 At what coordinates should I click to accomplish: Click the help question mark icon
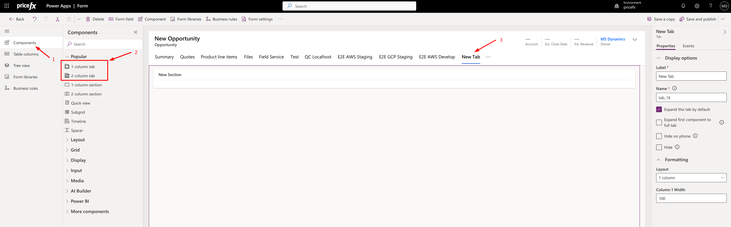coord(710,6)
